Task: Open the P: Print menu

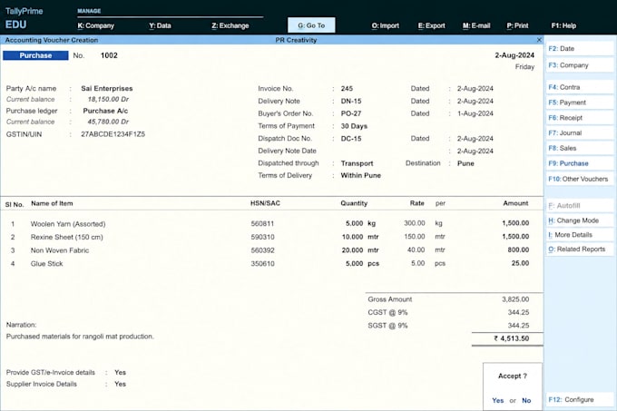Action: click(517, 25)
